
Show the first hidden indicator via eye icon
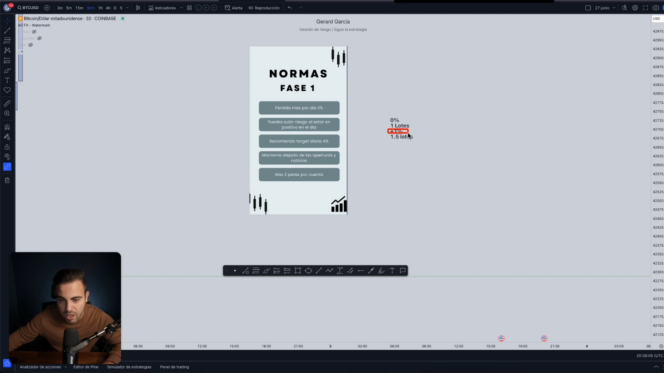[34, 32]
